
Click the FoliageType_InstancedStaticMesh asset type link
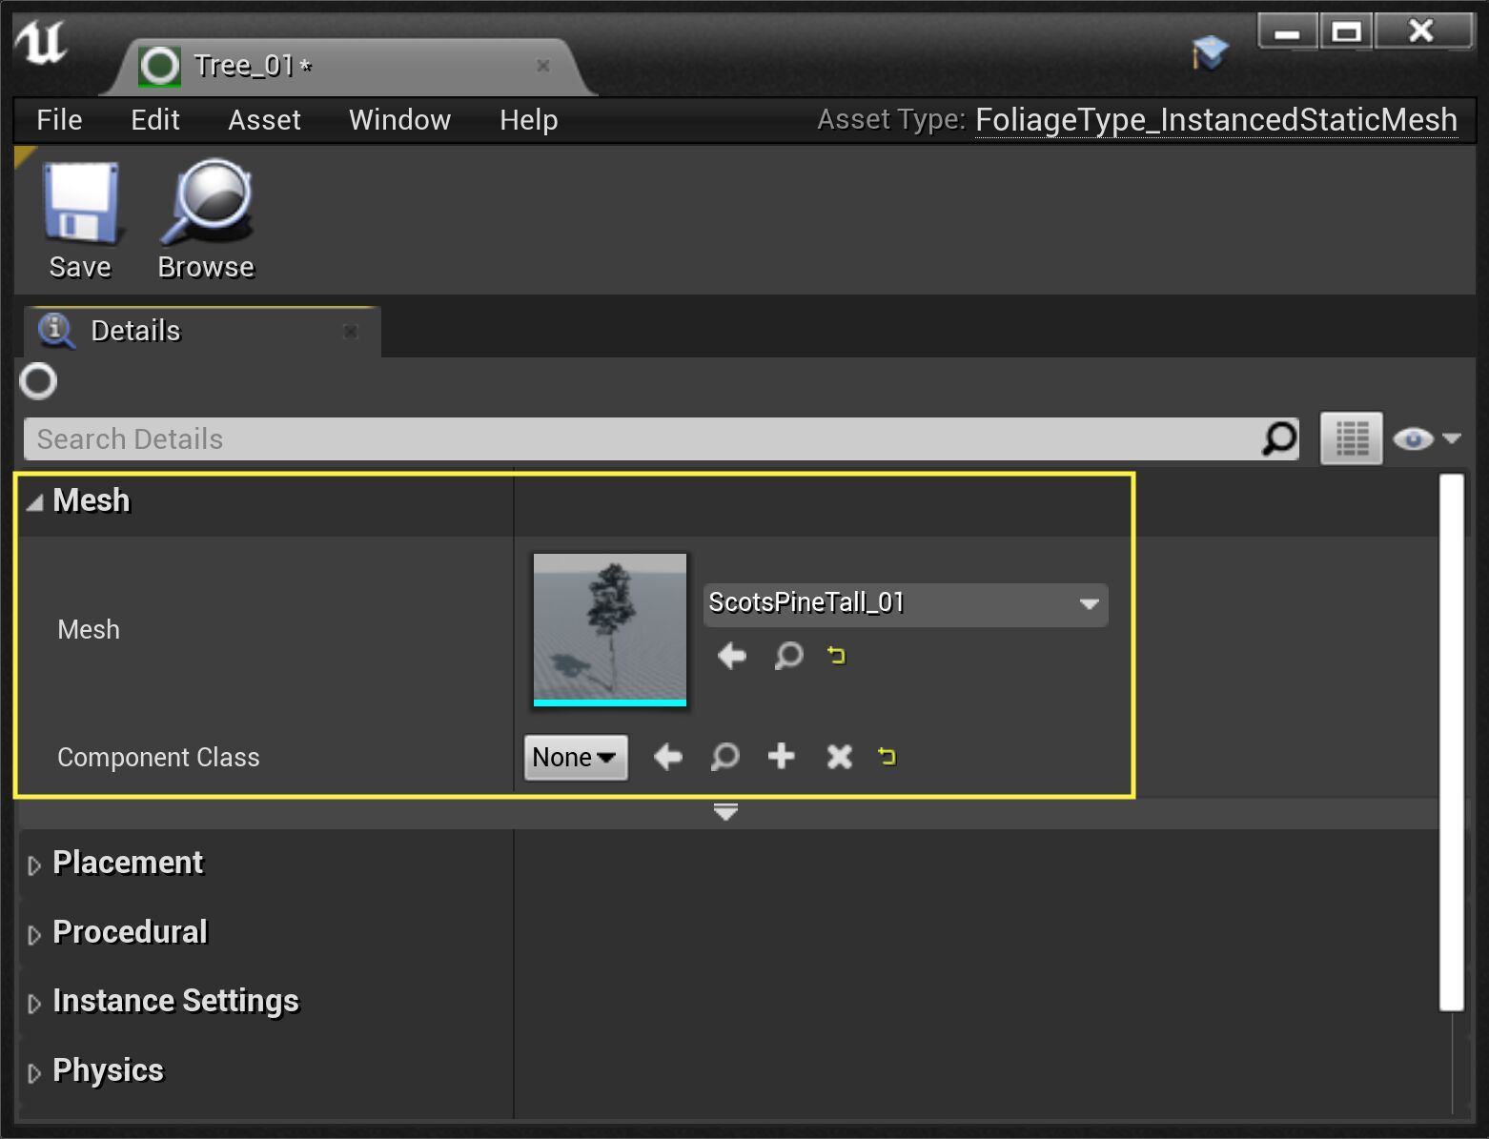pyautogui.click(x=1215, y=120)
